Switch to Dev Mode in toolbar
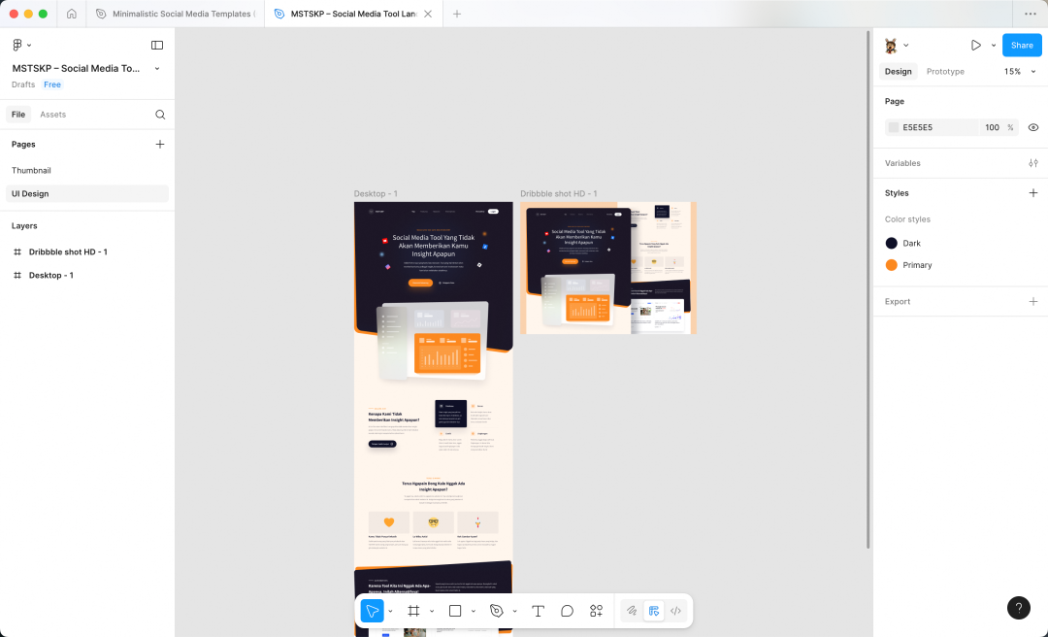 [675, 610]
